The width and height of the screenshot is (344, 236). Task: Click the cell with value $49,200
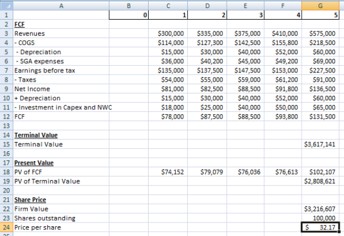point(283,61)
